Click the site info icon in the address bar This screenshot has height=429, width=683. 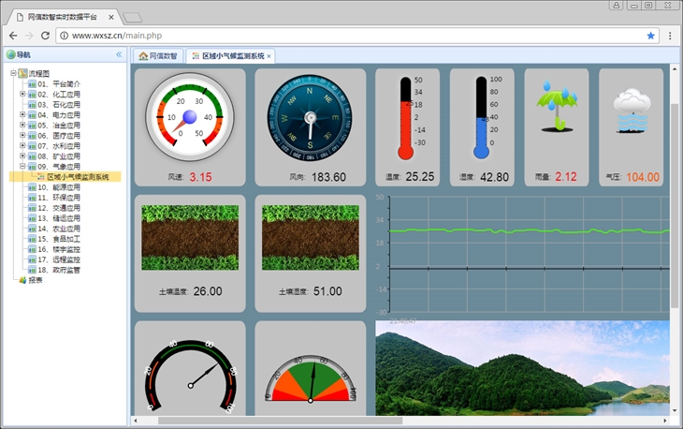click(64, 36)
